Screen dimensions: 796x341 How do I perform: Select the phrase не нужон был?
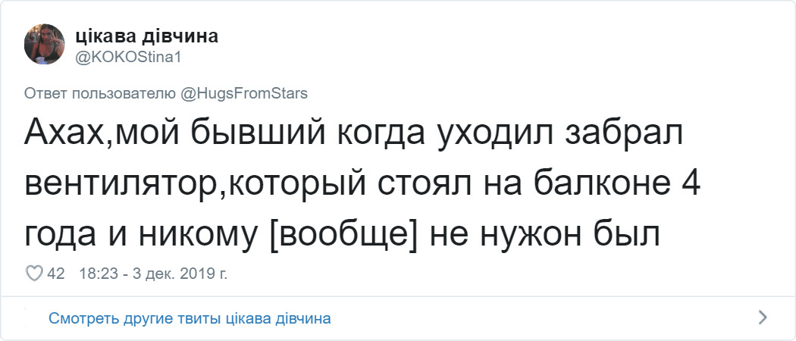[x=545, y=235]
